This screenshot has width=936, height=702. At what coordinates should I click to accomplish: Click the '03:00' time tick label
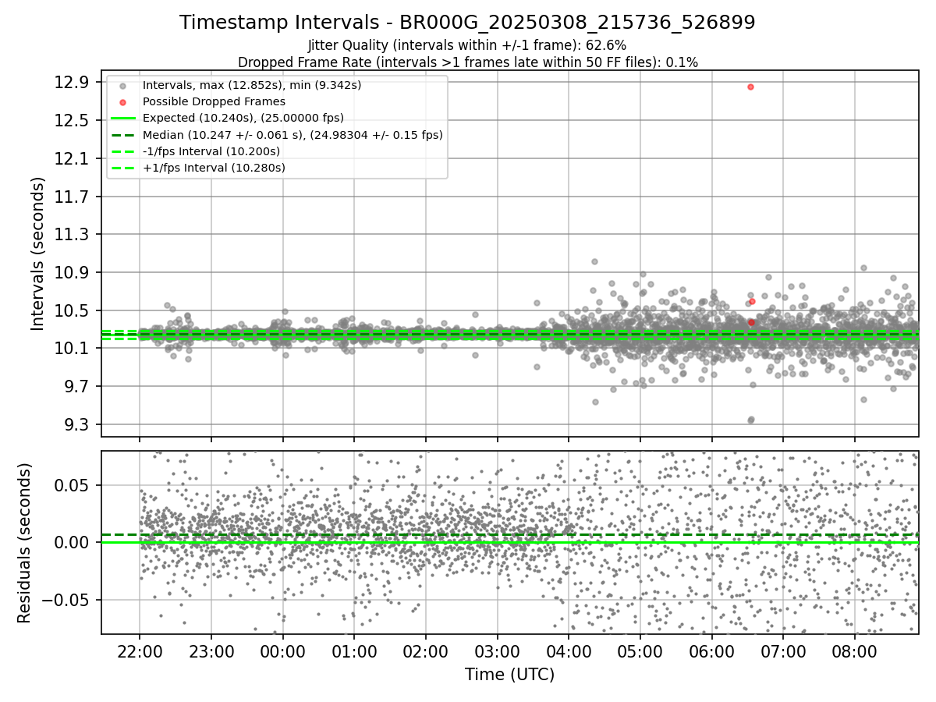[x=497, y=651]
